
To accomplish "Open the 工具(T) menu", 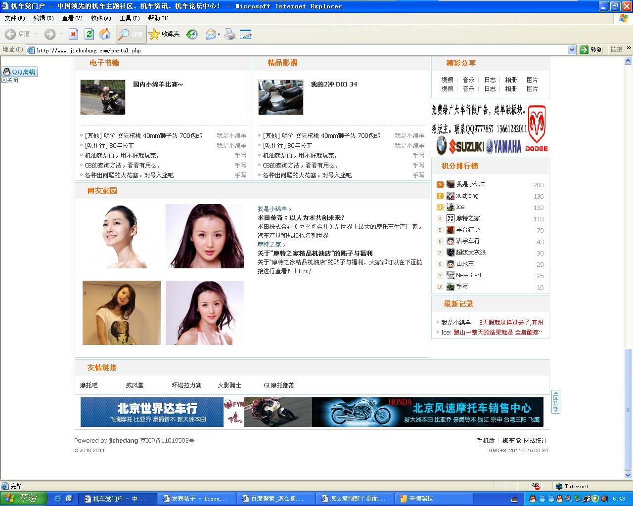I will click(x=130, y=18).
